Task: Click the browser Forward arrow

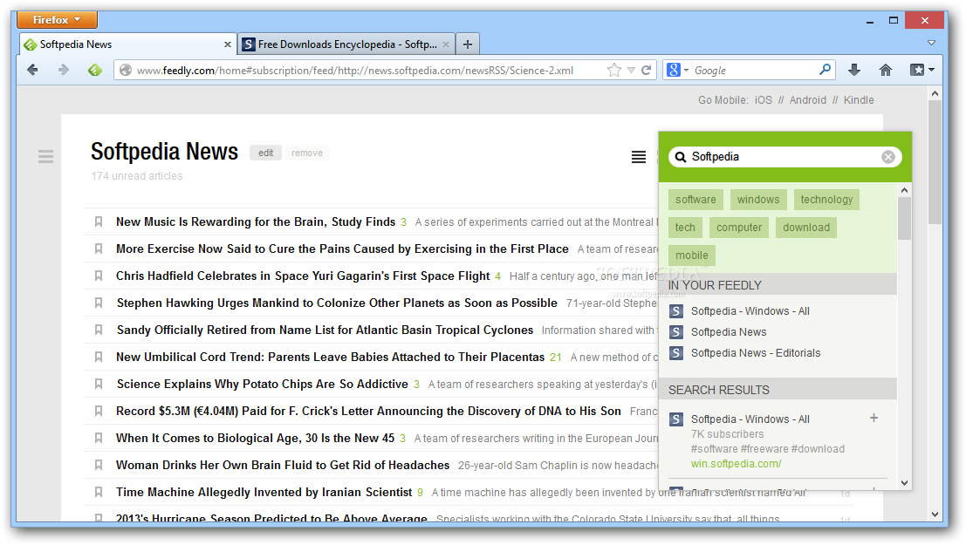Action: pos(64,71)
